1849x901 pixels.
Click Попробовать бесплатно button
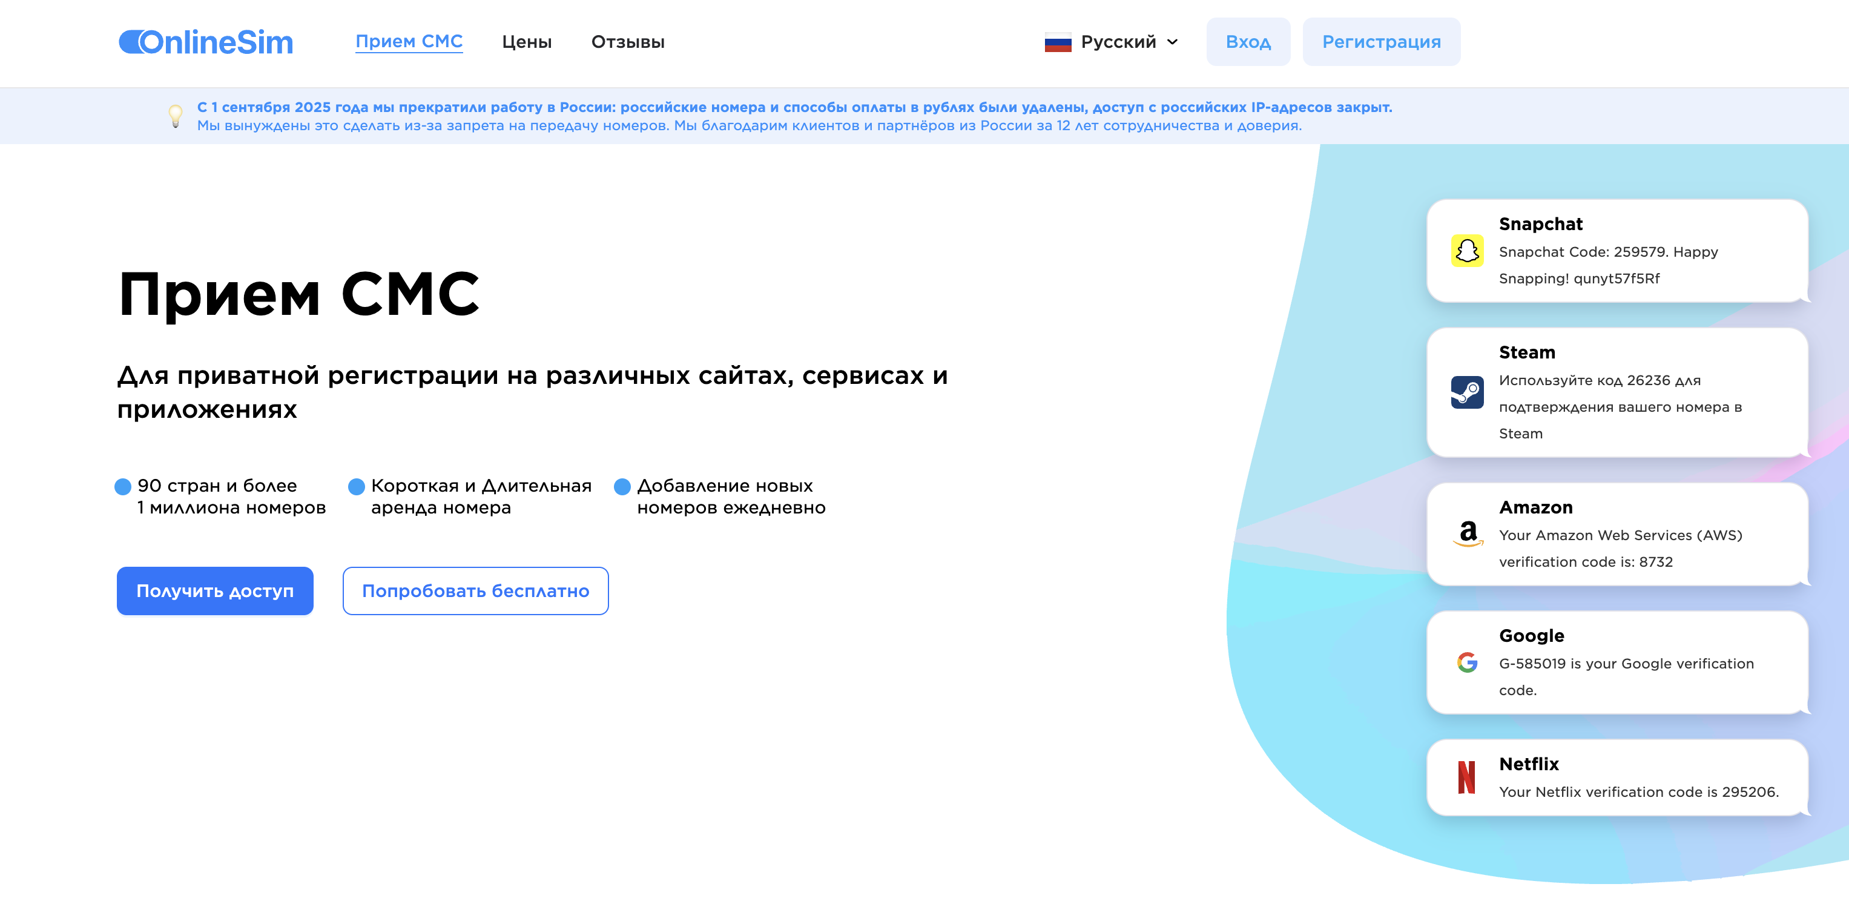click(x=475, y=590)
